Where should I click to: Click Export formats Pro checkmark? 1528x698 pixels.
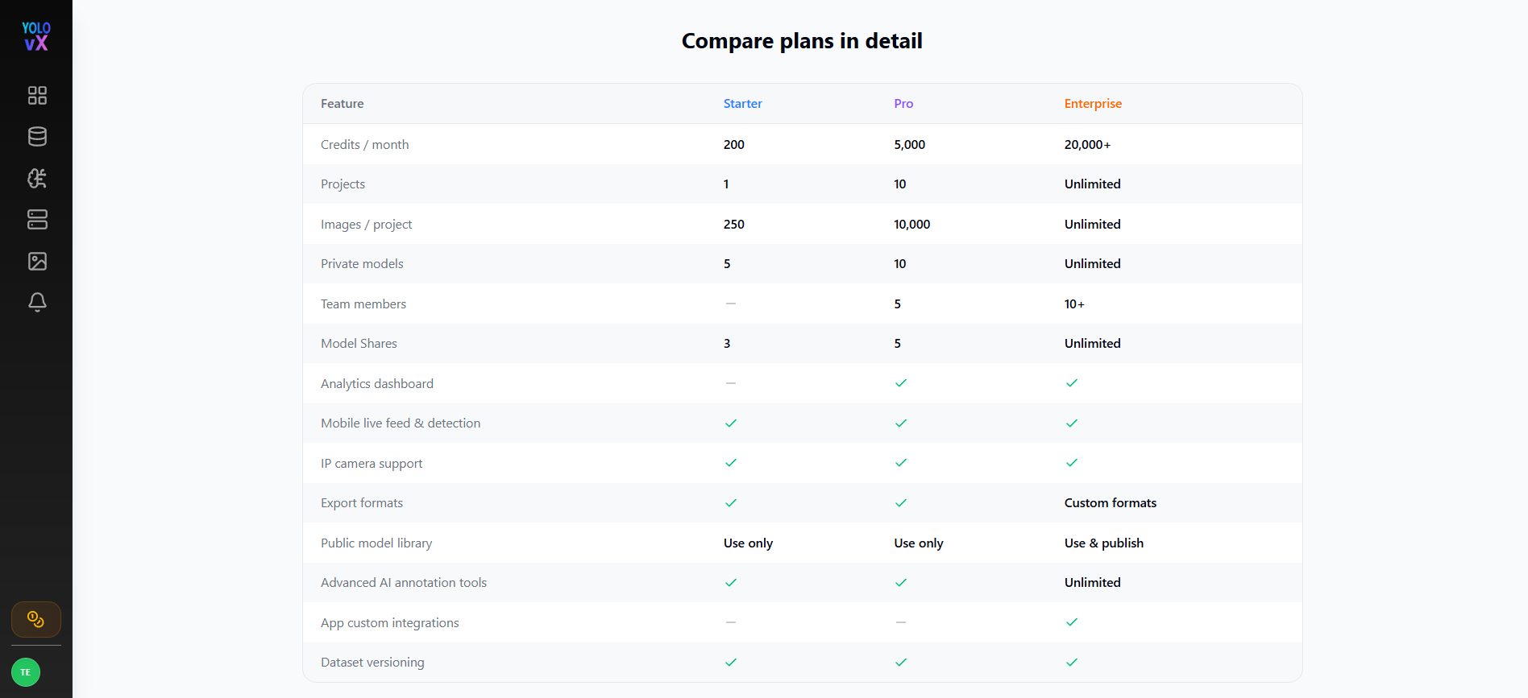point(901,502)
